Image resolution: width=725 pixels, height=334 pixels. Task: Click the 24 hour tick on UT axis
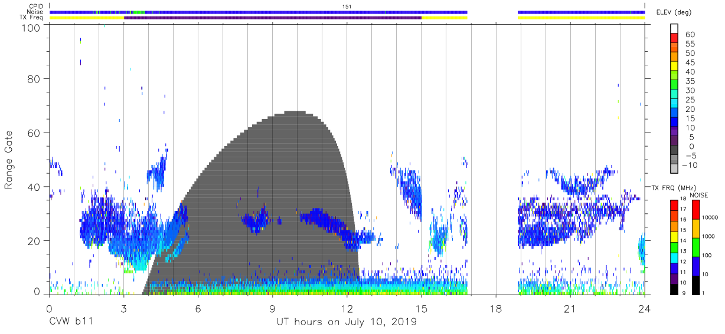(x=645, y=309)
